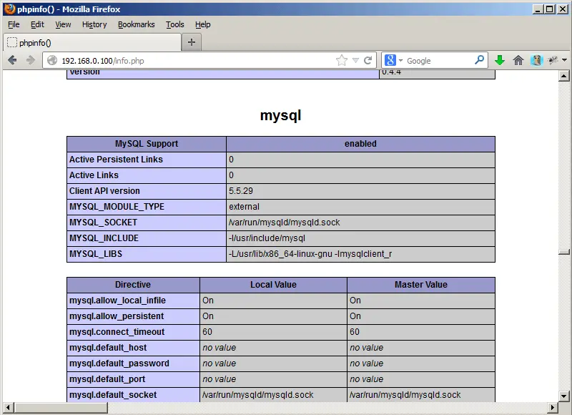
Task: Open the Edit menu
Action: click(37, 24)
